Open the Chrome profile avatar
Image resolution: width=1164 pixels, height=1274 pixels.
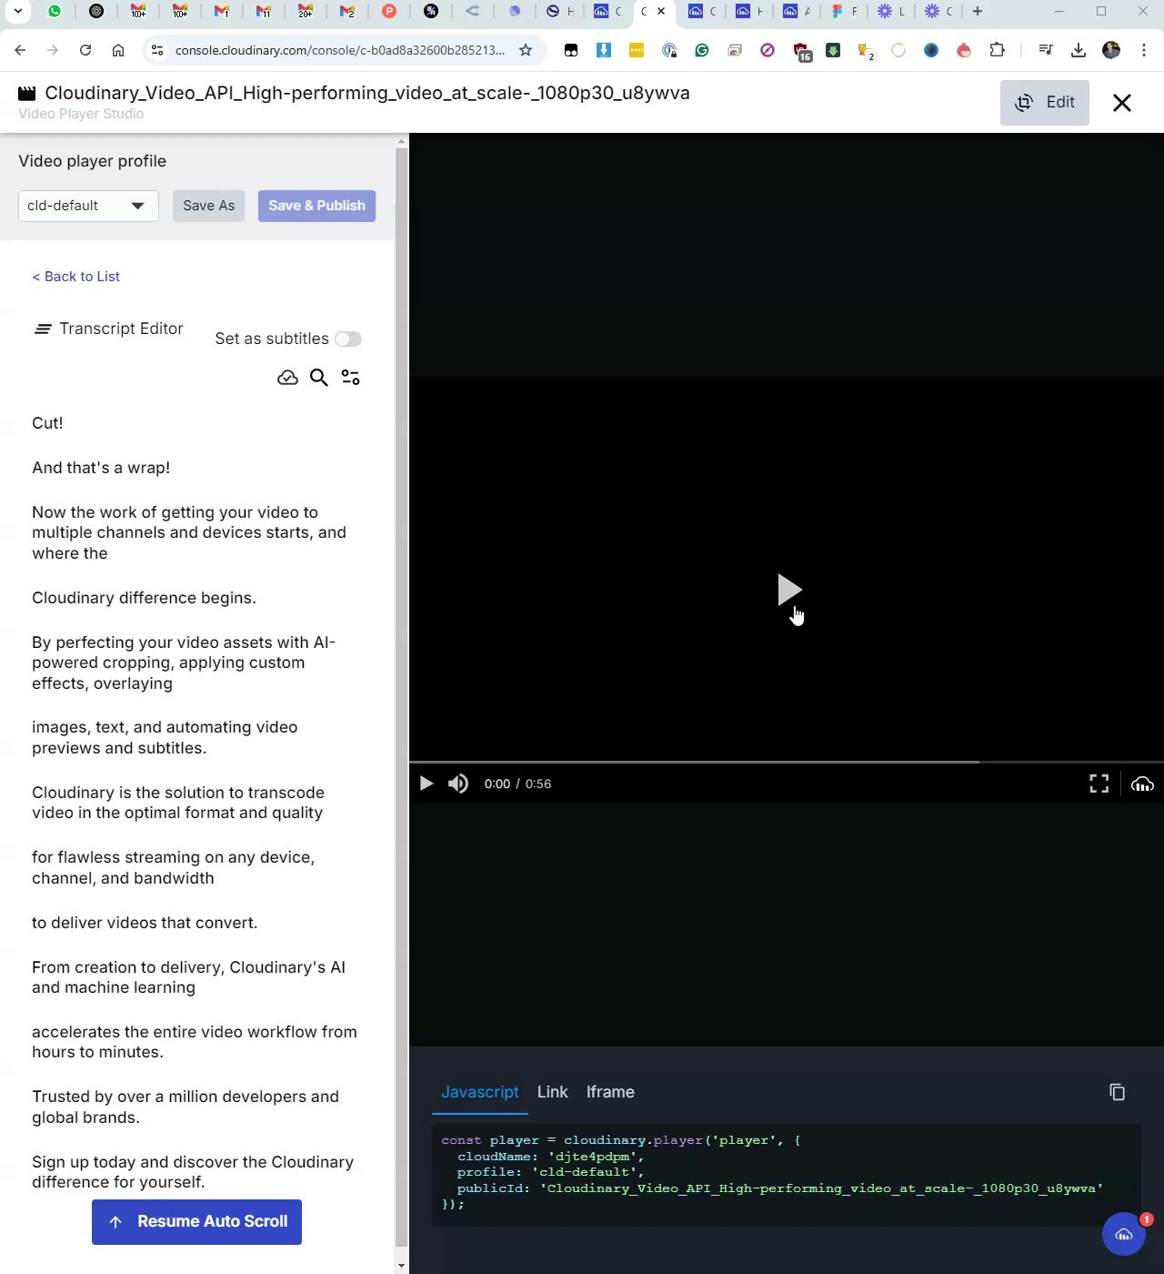1111,50
